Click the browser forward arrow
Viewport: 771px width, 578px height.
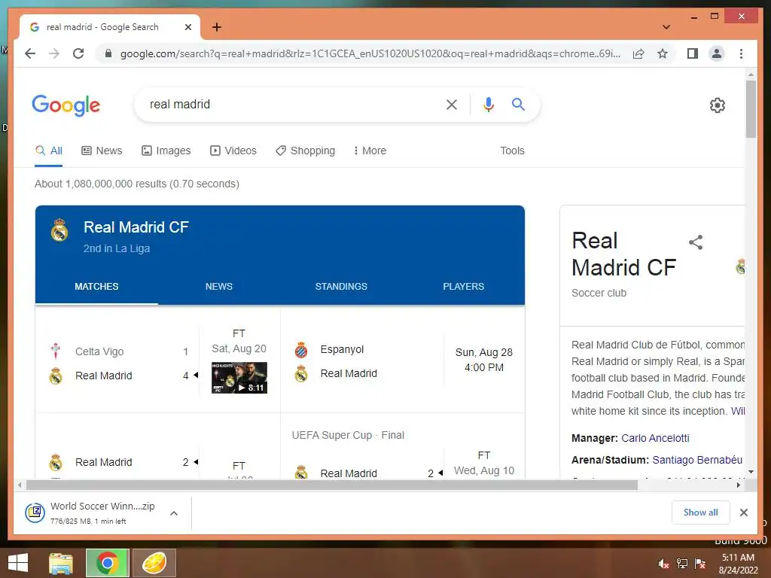pyautogui.click(x=54, y=53)
